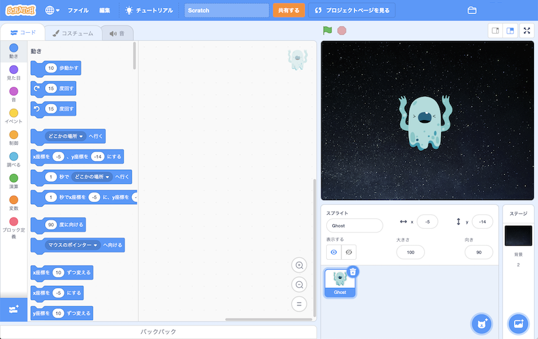Screen dimensions: 538x339
Task: Click the 向き direction field 90
Action: 479,252
